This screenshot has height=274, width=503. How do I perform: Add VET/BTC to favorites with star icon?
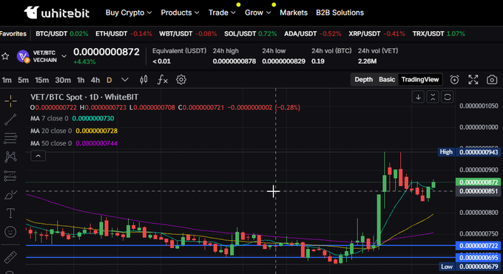5,56
